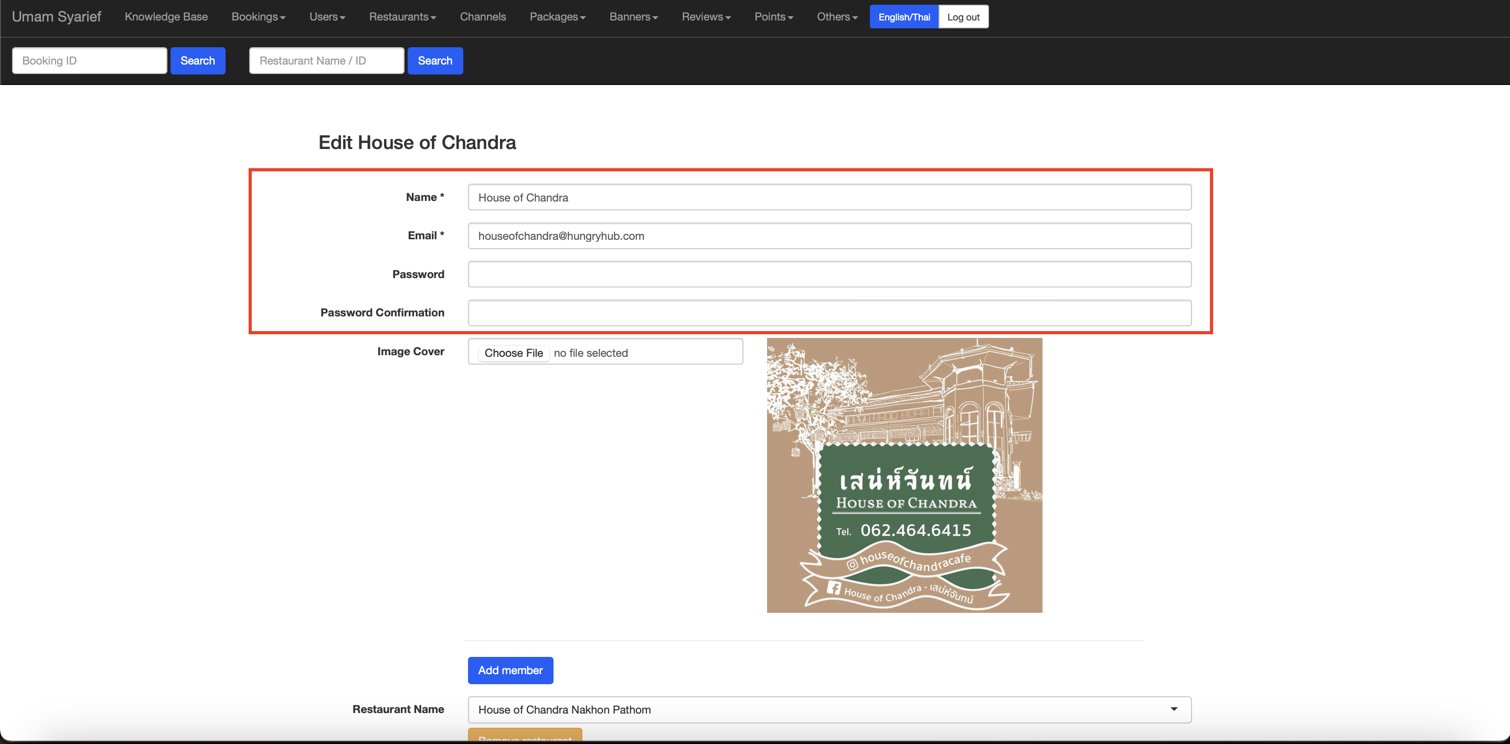The height and width of the screenshot is (744, 1510).
Task: Open the Reviews menu
Action: tap(706, 17)
